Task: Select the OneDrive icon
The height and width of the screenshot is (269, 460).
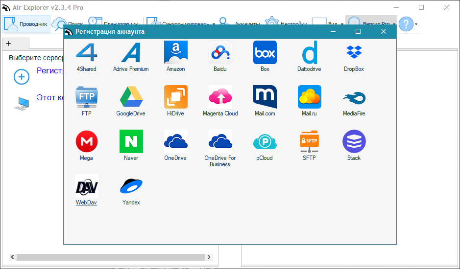Action: point(176,141)
